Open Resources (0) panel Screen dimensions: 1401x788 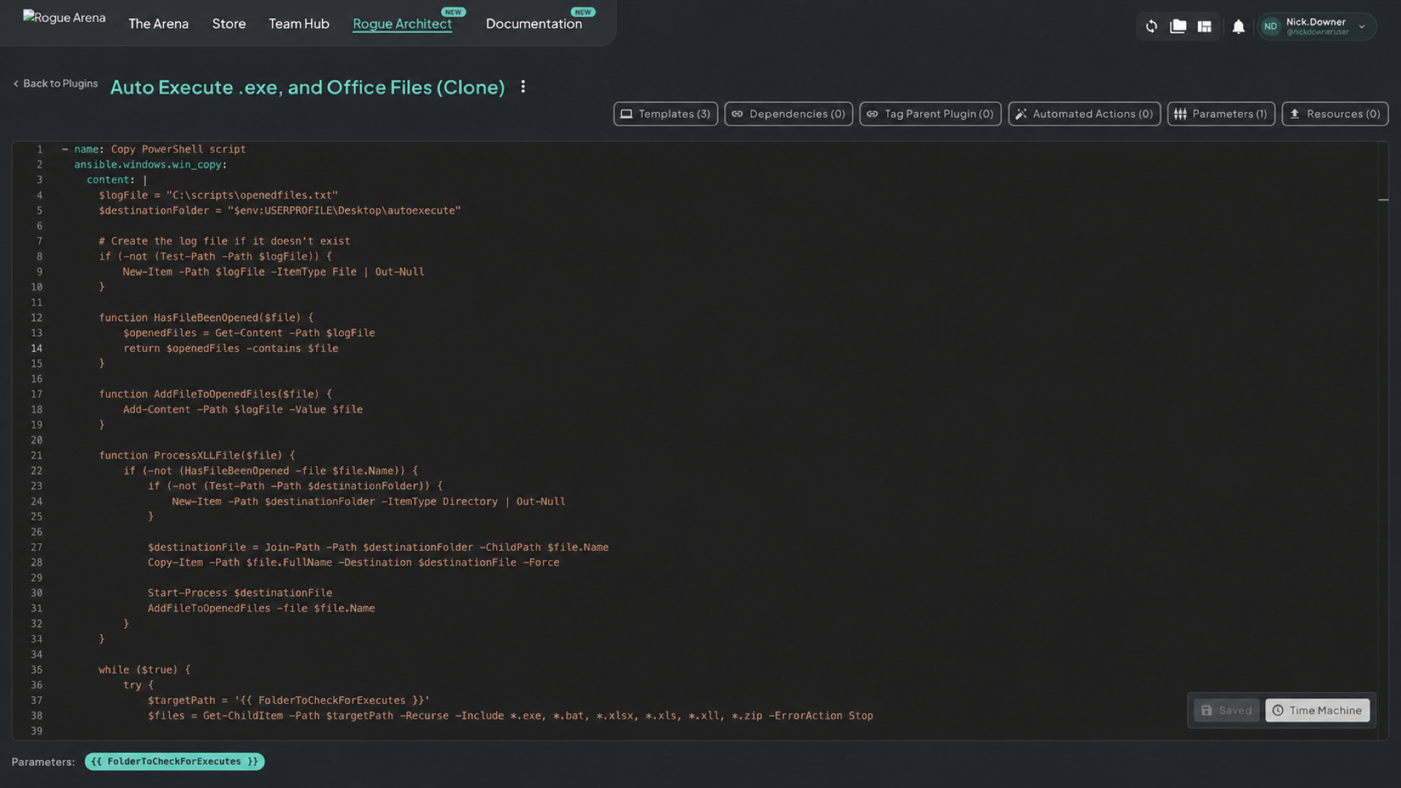click(x=1335, y=114)
